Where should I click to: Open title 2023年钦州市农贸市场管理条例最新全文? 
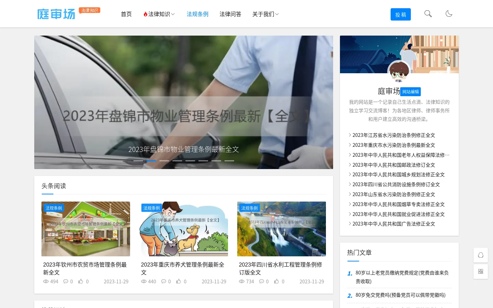pos(85,269)
